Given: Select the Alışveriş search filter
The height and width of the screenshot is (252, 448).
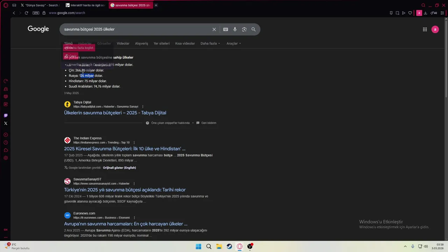Looking at the screenshot, I should 141,43.
